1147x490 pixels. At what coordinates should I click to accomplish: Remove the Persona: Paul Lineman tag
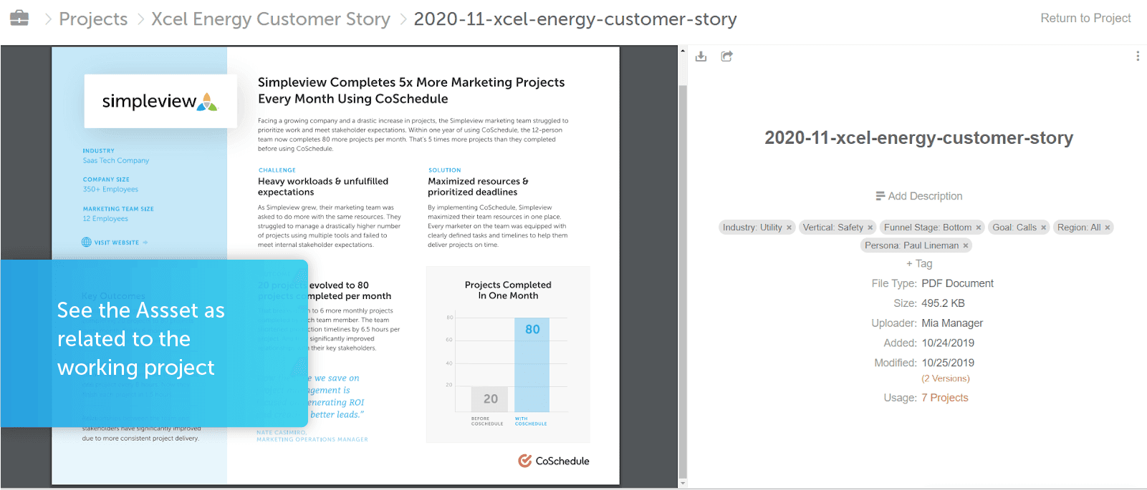pos(966,245)
